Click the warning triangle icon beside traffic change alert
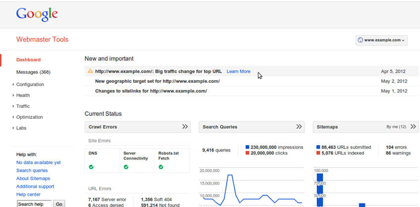The image size is (420, 207). point(90,71)
